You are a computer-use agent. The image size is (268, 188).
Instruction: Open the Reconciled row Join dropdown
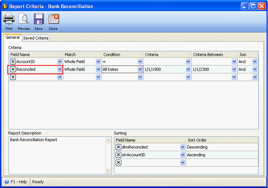(255, 69)
